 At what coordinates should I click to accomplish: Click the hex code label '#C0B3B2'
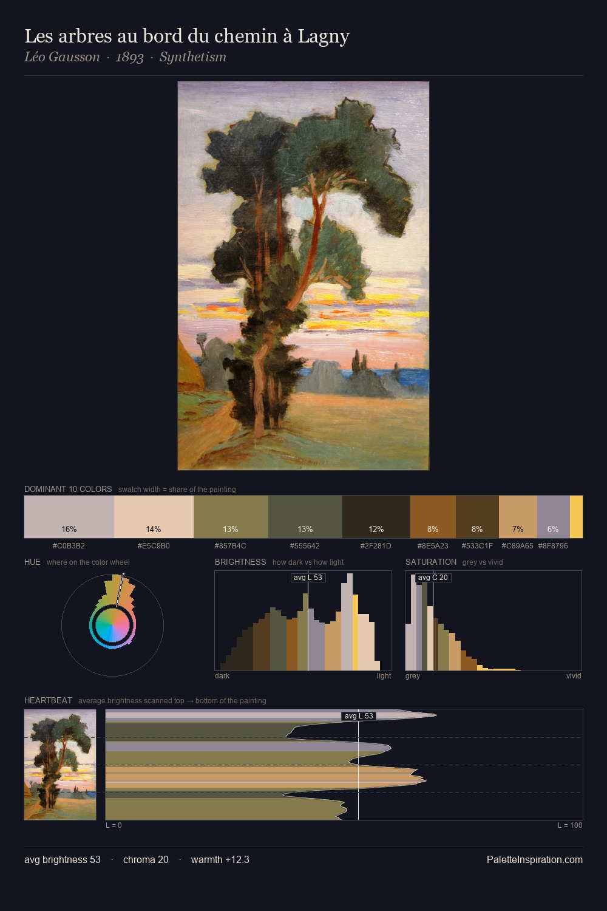coord(69,545)
